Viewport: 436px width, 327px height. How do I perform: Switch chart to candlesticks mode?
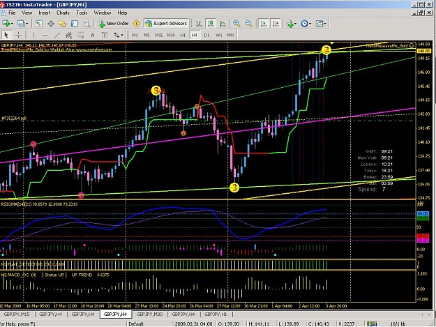click(x=211, y=24)
